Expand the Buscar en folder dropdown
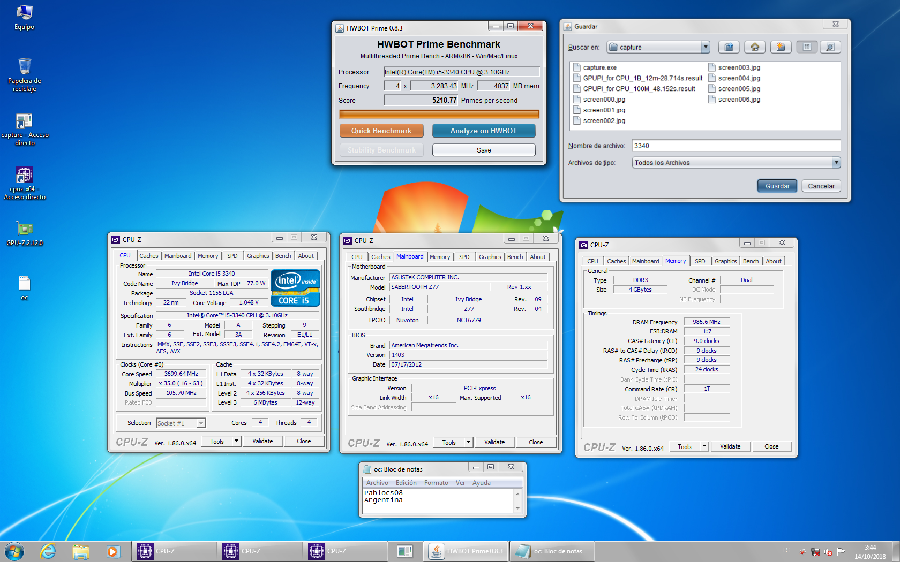 click(706, 47)
